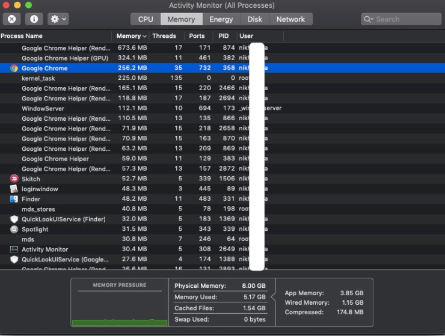Click the Memory Used 5.17 GB value

(254, 297)
